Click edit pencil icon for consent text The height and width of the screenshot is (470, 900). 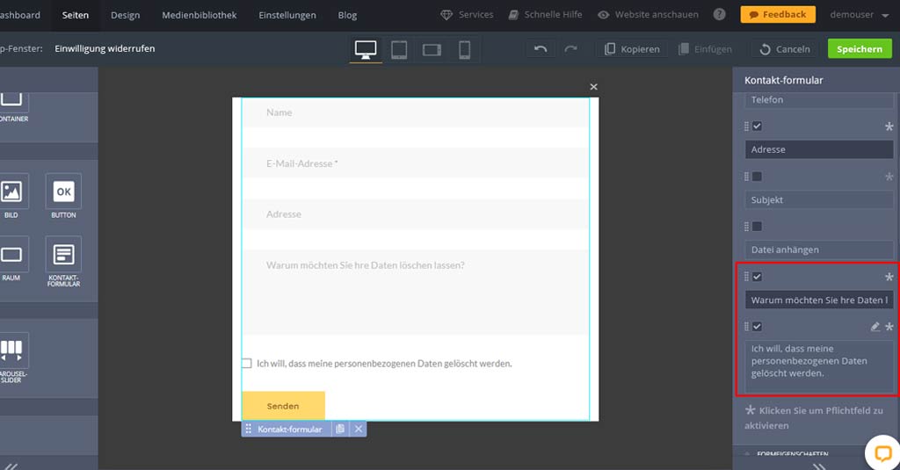[875, 327]
